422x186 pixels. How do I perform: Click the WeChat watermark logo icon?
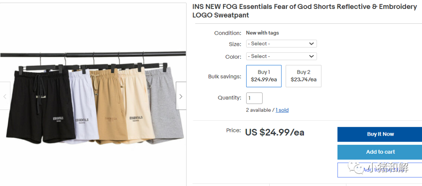point(356,167)
